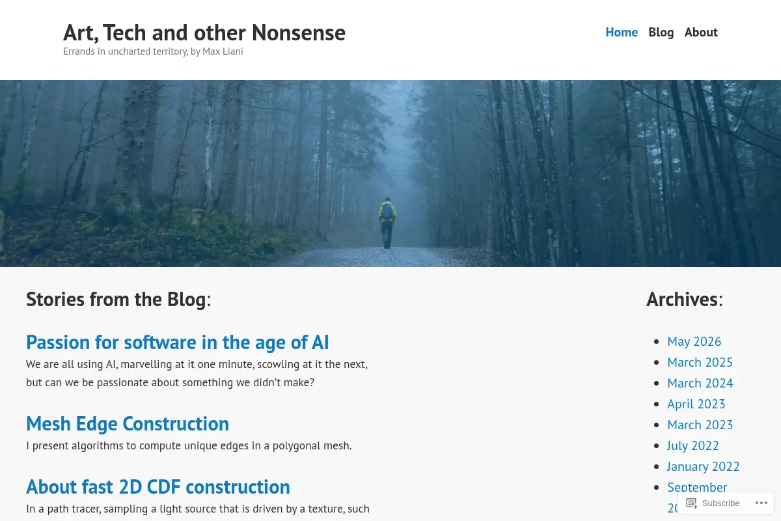Image resolution: width=781 pixels, height=521 pixels.
Task: Open the Home menu item
Action: click(622, 33)
